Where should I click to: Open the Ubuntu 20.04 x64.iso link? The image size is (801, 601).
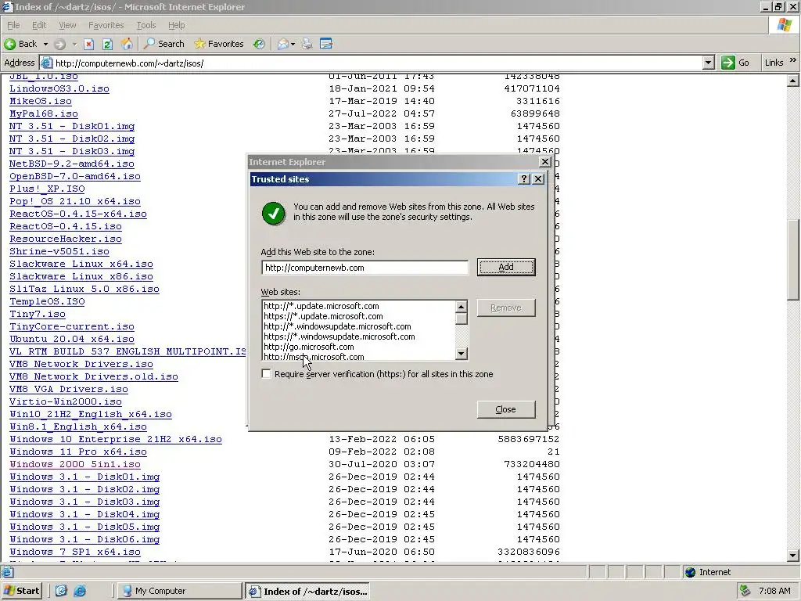coord(72,340)
